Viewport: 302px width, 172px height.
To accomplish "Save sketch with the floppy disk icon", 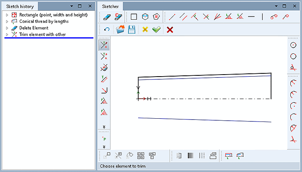I will [132, 30].
